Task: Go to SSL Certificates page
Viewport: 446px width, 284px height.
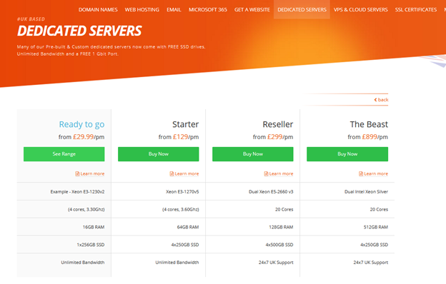Action: click(416, 10)
